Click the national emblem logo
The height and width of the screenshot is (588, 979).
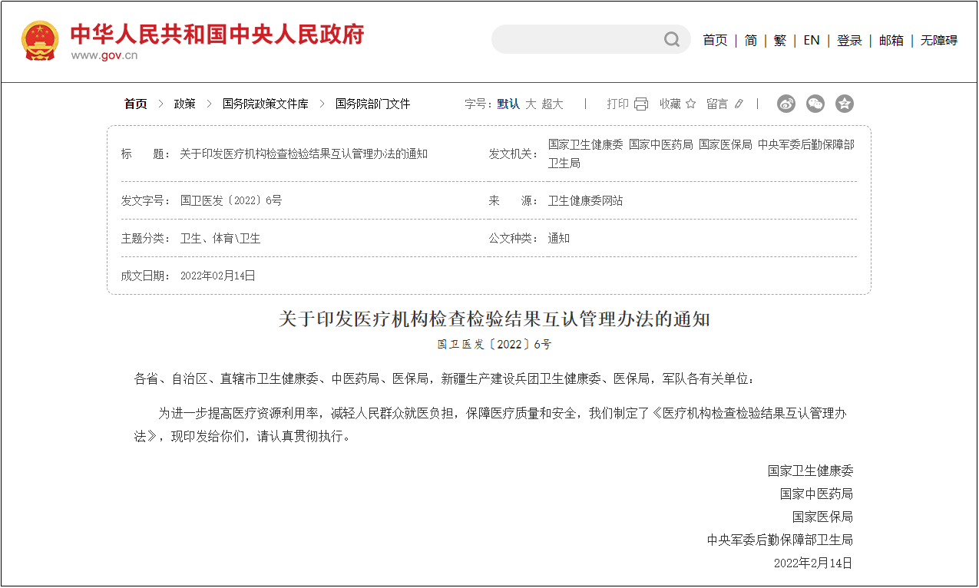pyautogui.click(x=39, y=41)
